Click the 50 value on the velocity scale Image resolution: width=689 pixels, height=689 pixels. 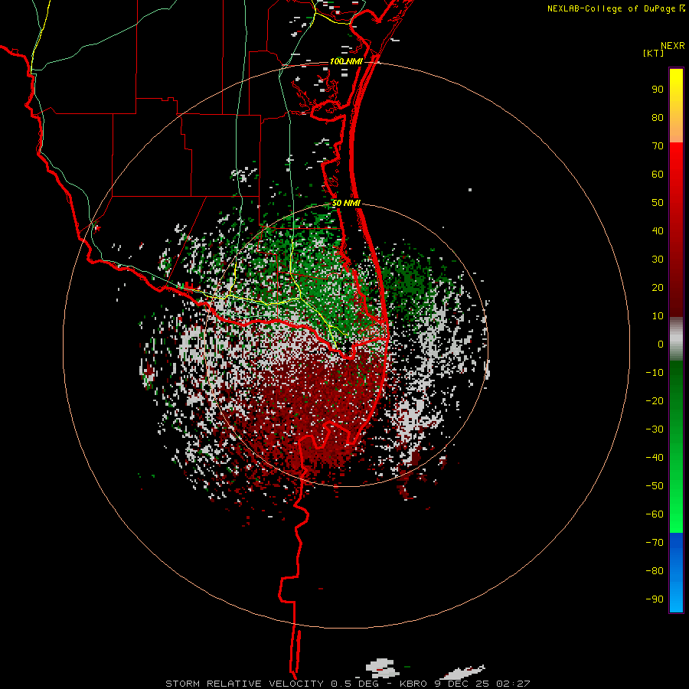[658, 203]
